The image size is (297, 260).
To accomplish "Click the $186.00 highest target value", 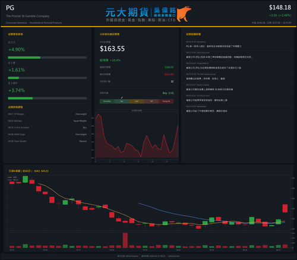I will (x=169, y=67).
